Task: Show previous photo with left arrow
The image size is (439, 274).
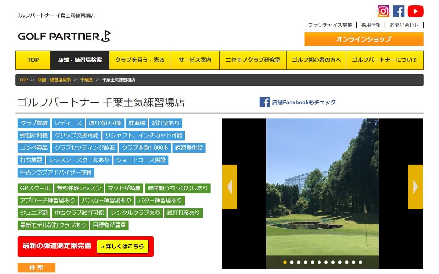Action: point(230,187)
